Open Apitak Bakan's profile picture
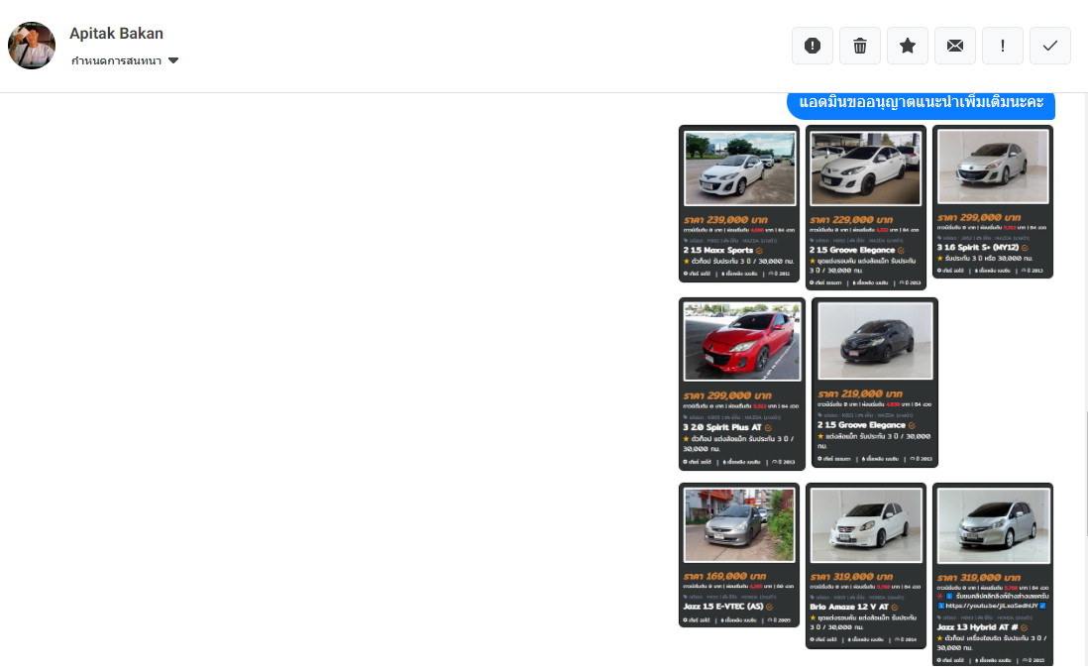1088x671 pixels. [x=32, y=46]
